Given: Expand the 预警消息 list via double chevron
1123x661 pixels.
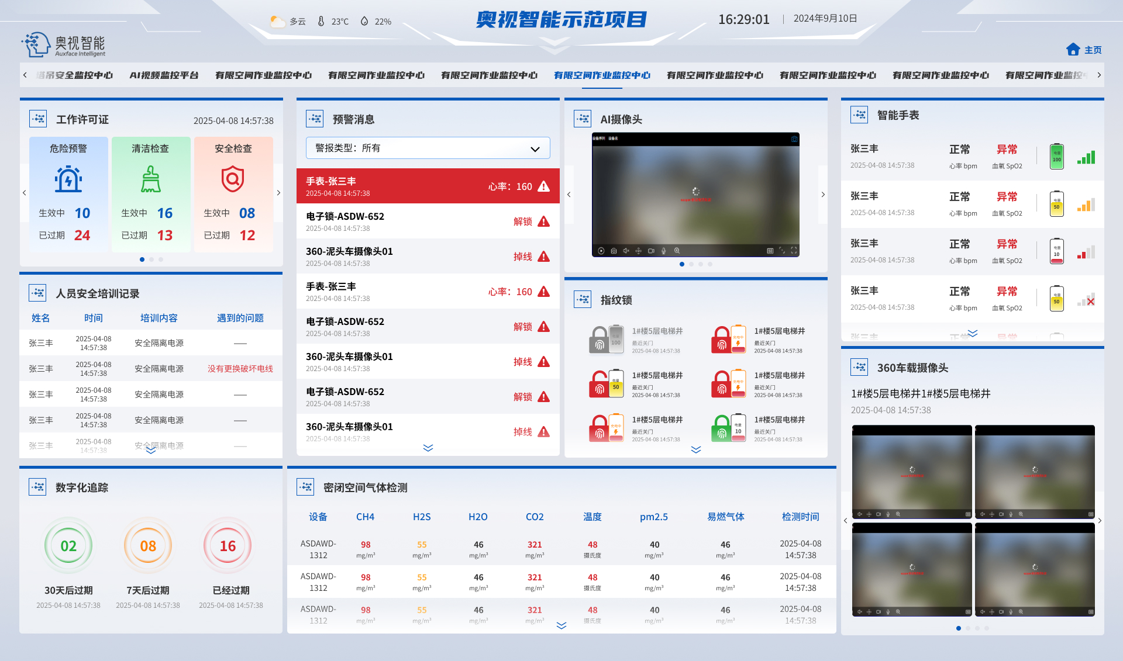Looking at the screenshot, I should click(428, 448).
